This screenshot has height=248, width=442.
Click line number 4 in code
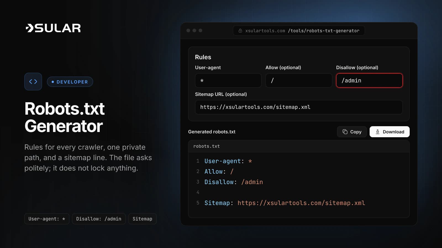[x=198, y=192]
